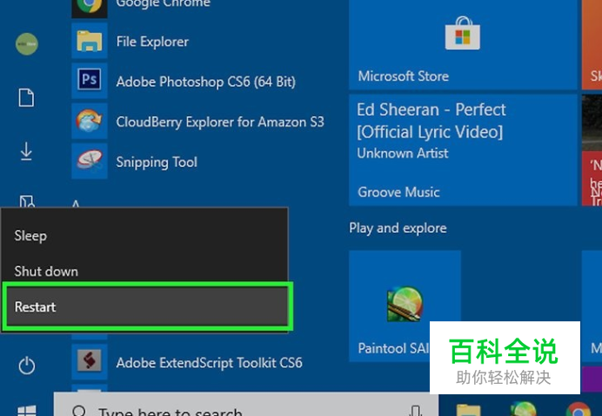The height and width of the screenshot is (416, 602).
Task: Open Adobe Photoshop CS6 icon
Action: tap(89, 81)
